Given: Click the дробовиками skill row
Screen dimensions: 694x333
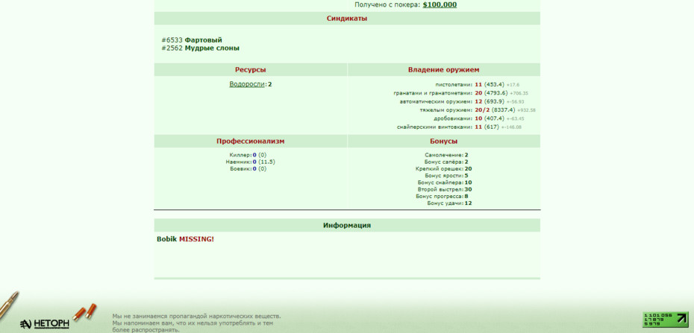Looking at the screenshot, I should pos(479,118).
